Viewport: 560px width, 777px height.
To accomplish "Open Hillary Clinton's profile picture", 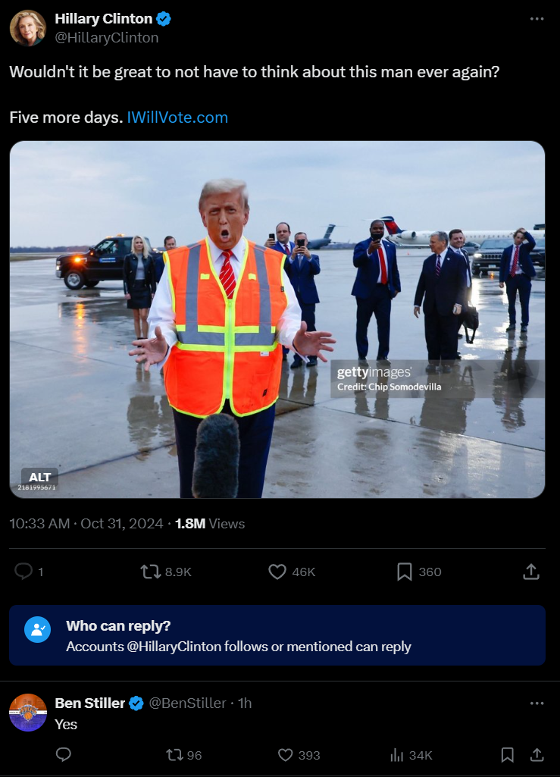I will point(28,28).
